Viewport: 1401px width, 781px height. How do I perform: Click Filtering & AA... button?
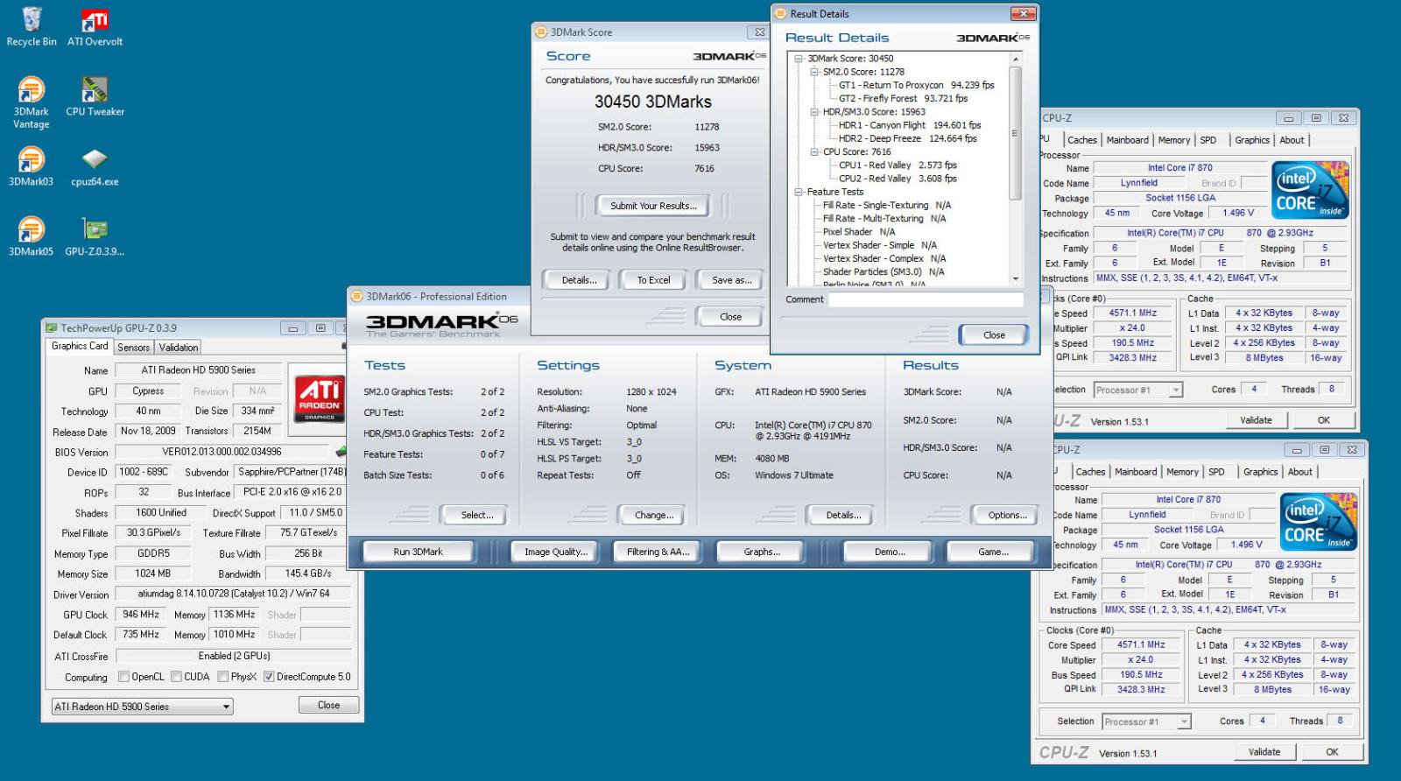pos(658,552)
